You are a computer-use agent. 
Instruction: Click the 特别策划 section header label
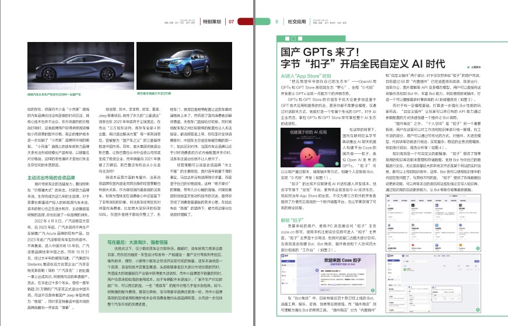tap(212, 22)
